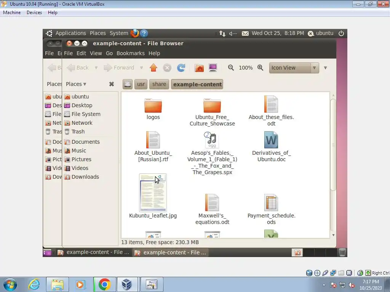This screenshot has width=390, height=292.
Task: Open the ubuntu user session menu
Action: (x=321, y=33)
